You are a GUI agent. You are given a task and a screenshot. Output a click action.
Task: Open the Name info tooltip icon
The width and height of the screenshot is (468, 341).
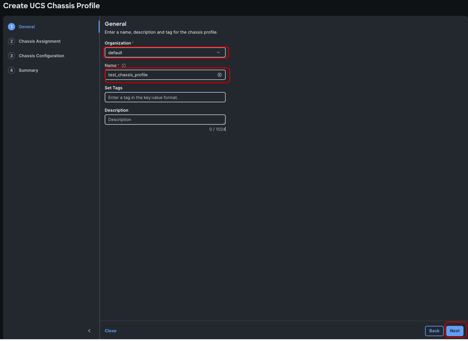(124, 66)
